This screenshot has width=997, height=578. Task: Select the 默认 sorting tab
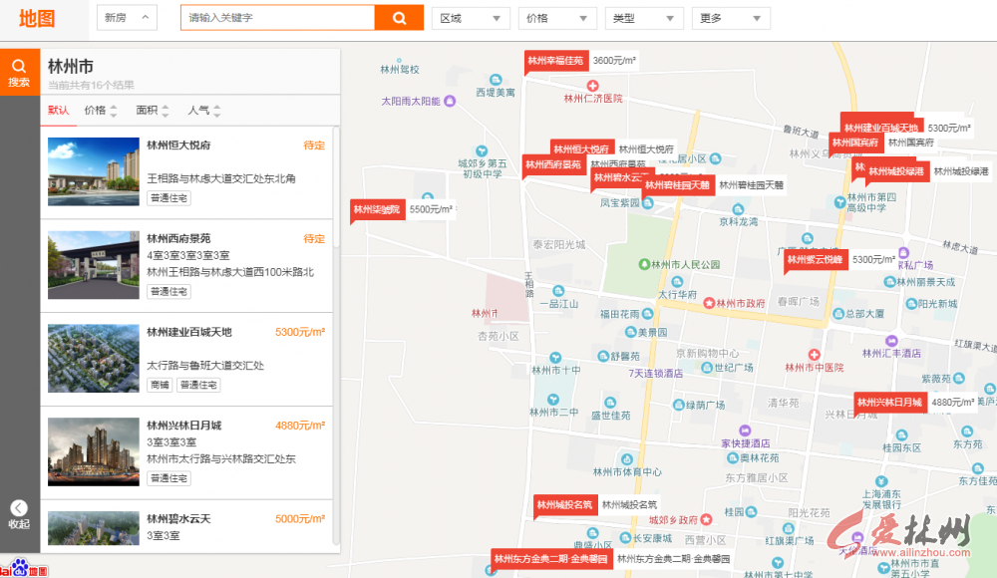coord(59,110)
